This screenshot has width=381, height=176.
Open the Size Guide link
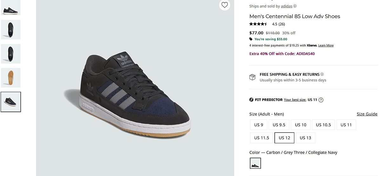(x=367, y=114)
